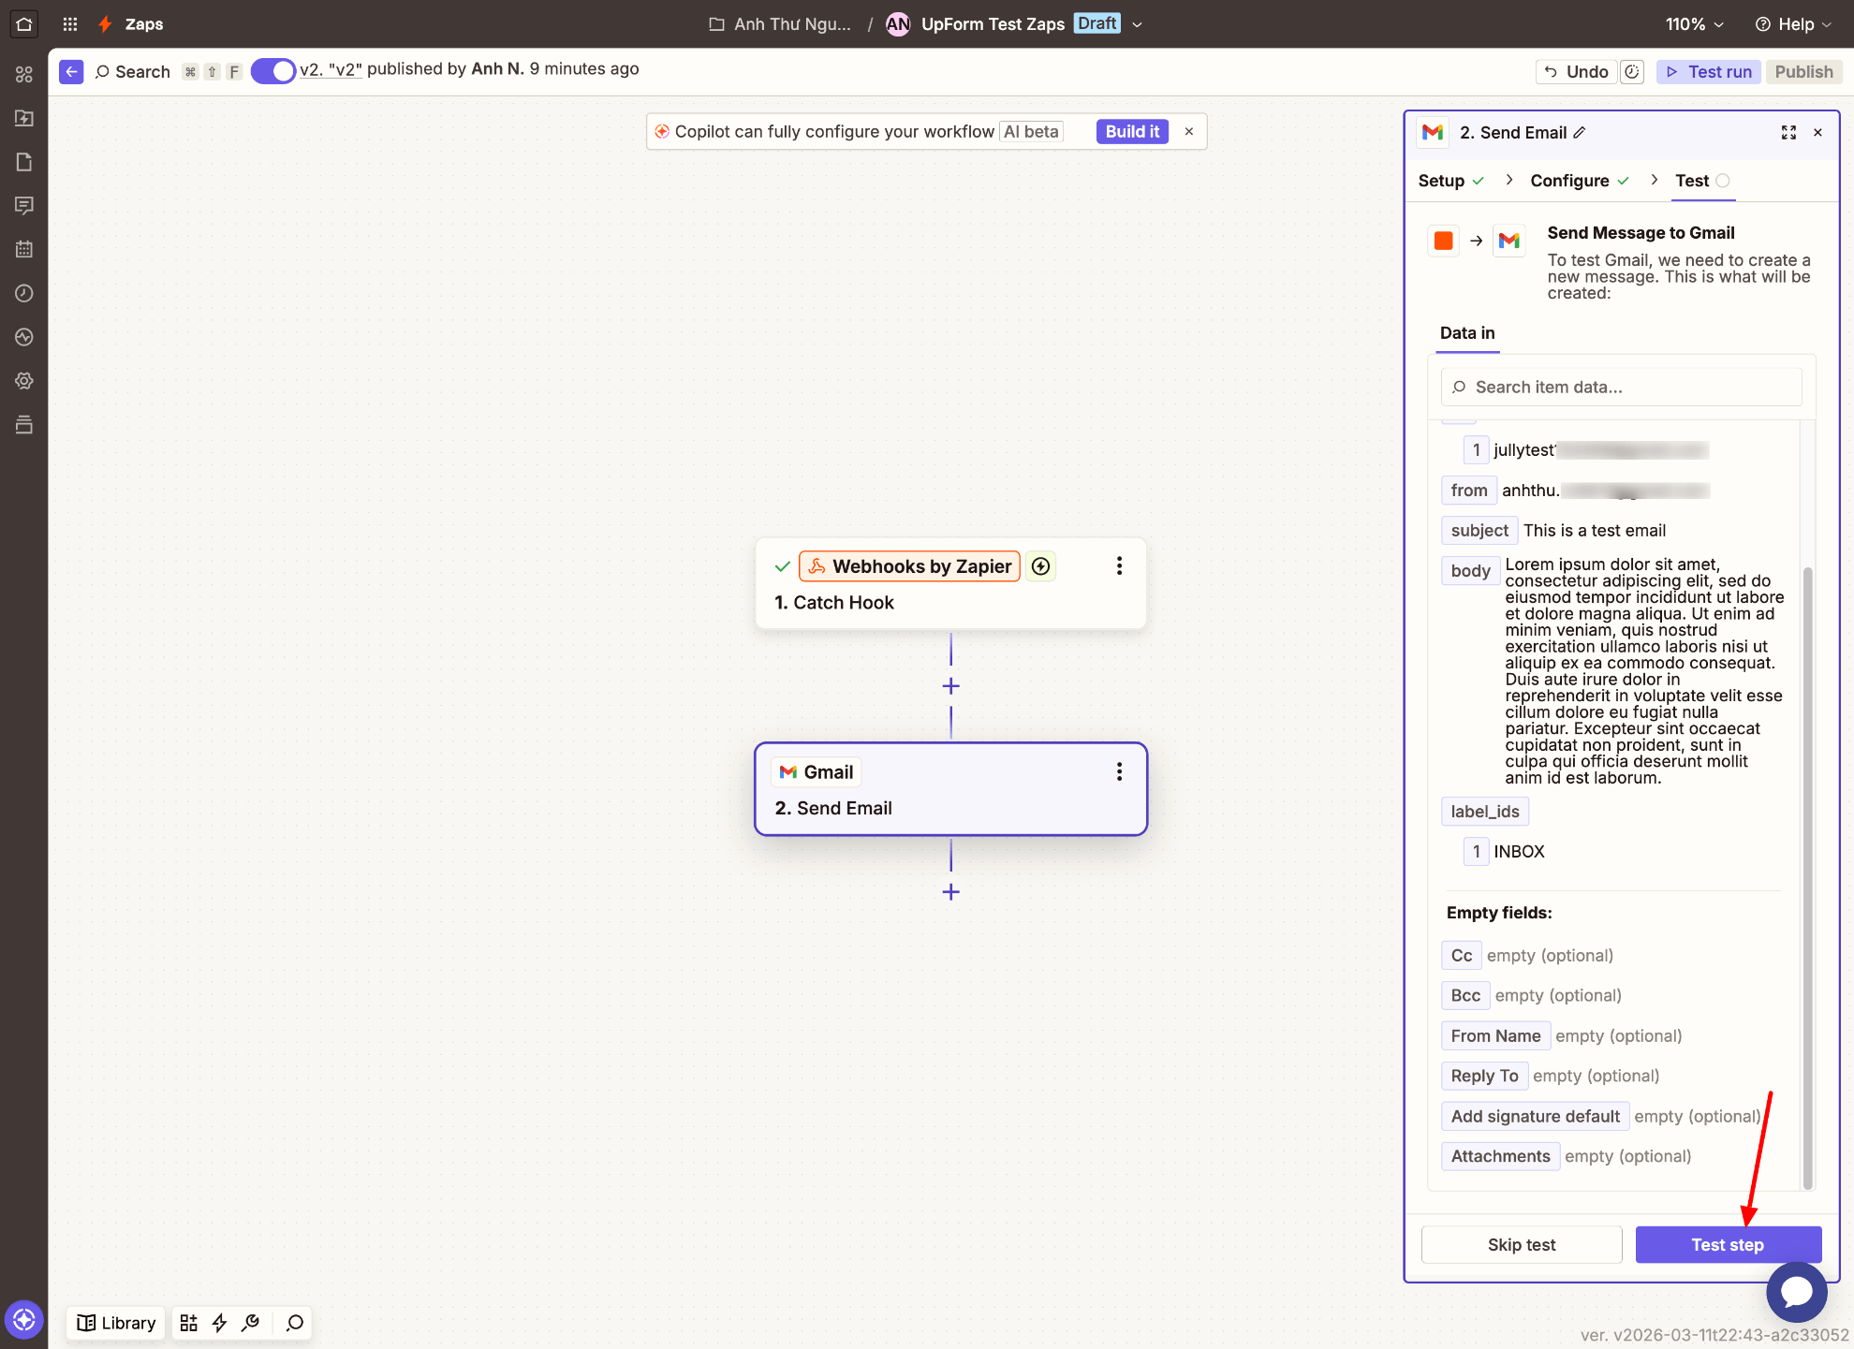Click the Build it button
1854x1349 pixels.
pos(1132,132)
